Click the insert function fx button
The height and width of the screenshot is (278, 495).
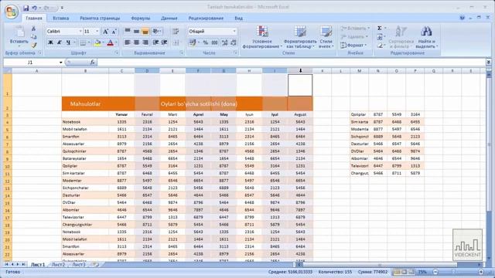tap(93, 63)
